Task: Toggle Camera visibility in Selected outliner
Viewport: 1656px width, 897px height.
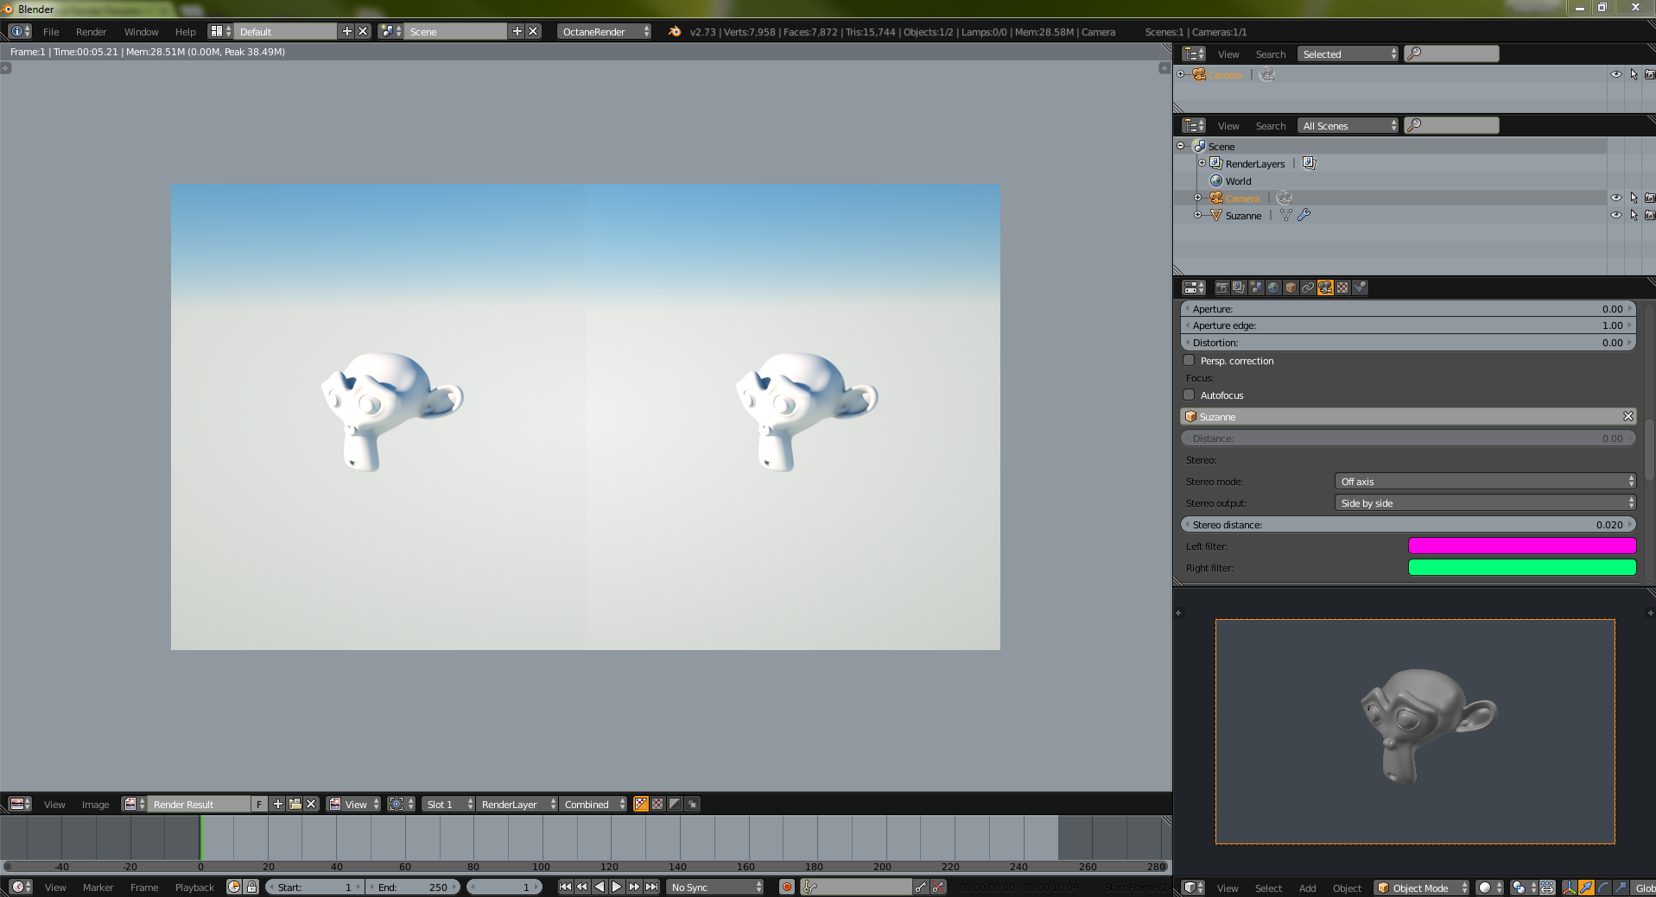Action: (x=1616, y=74)
